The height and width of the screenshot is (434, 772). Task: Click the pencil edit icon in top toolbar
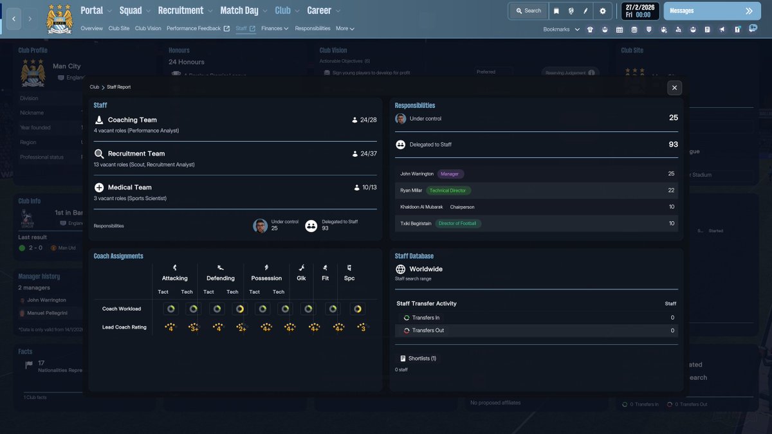tap(585, 11)
